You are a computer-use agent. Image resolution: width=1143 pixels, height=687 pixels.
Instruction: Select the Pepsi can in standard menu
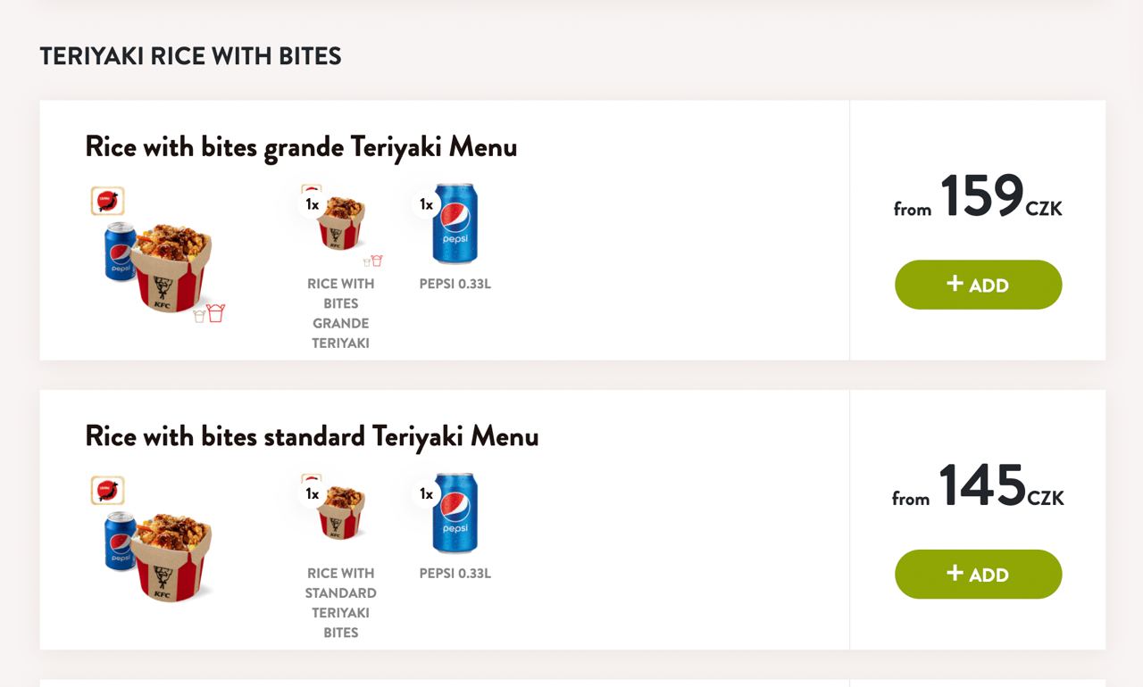coord(455,513)
